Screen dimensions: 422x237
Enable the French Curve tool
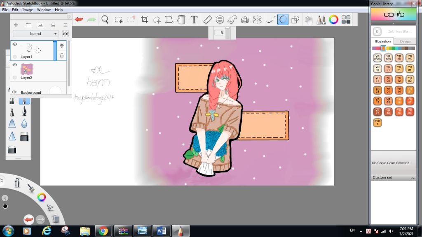[232, 19]
